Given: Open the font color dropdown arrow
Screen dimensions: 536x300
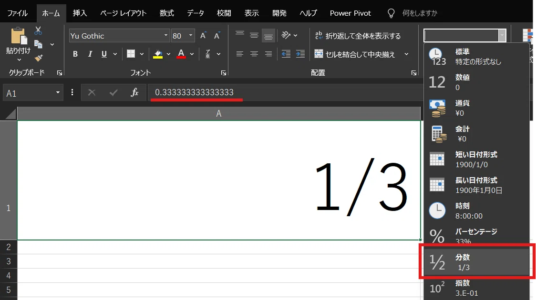Looking at the screenshot, I should (192, 54).
